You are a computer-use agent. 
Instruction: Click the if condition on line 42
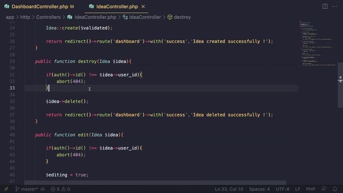tap(94, 148)
